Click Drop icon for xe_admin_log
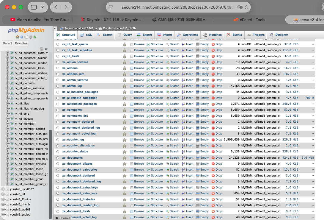 (x=213, y=86)
